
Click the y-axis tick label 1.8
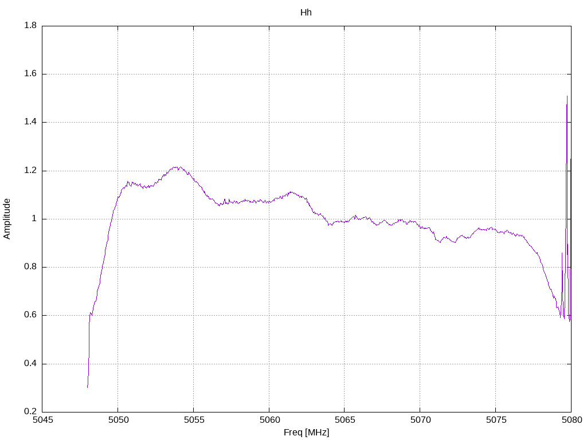coord(30,25)
